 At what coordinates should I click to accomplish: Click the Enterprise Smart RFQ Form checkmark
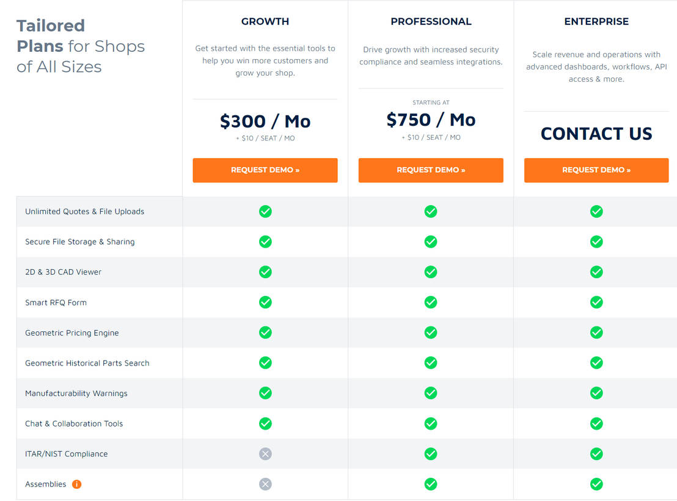[x=596, y=302]
